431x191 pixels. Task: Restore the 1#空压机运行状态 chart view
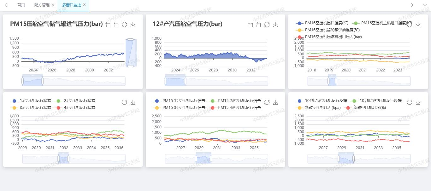pos(124,102)
